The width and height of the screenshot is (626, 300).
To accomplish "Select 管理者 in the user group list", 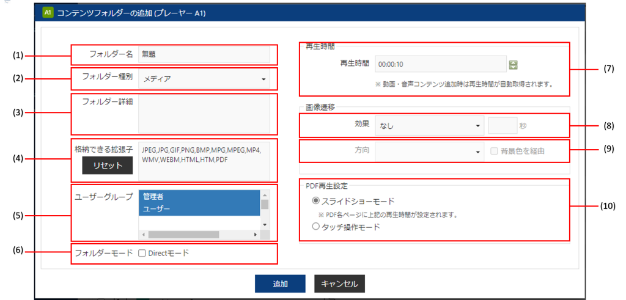I will coord(199,197).
